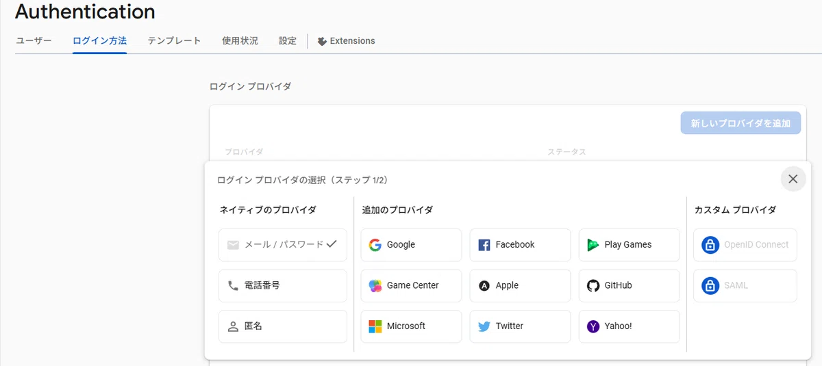Choose the 匿名 provider
Image resolution: width=822 pixels, height=366 pixels.
click(x=283, y=326)
